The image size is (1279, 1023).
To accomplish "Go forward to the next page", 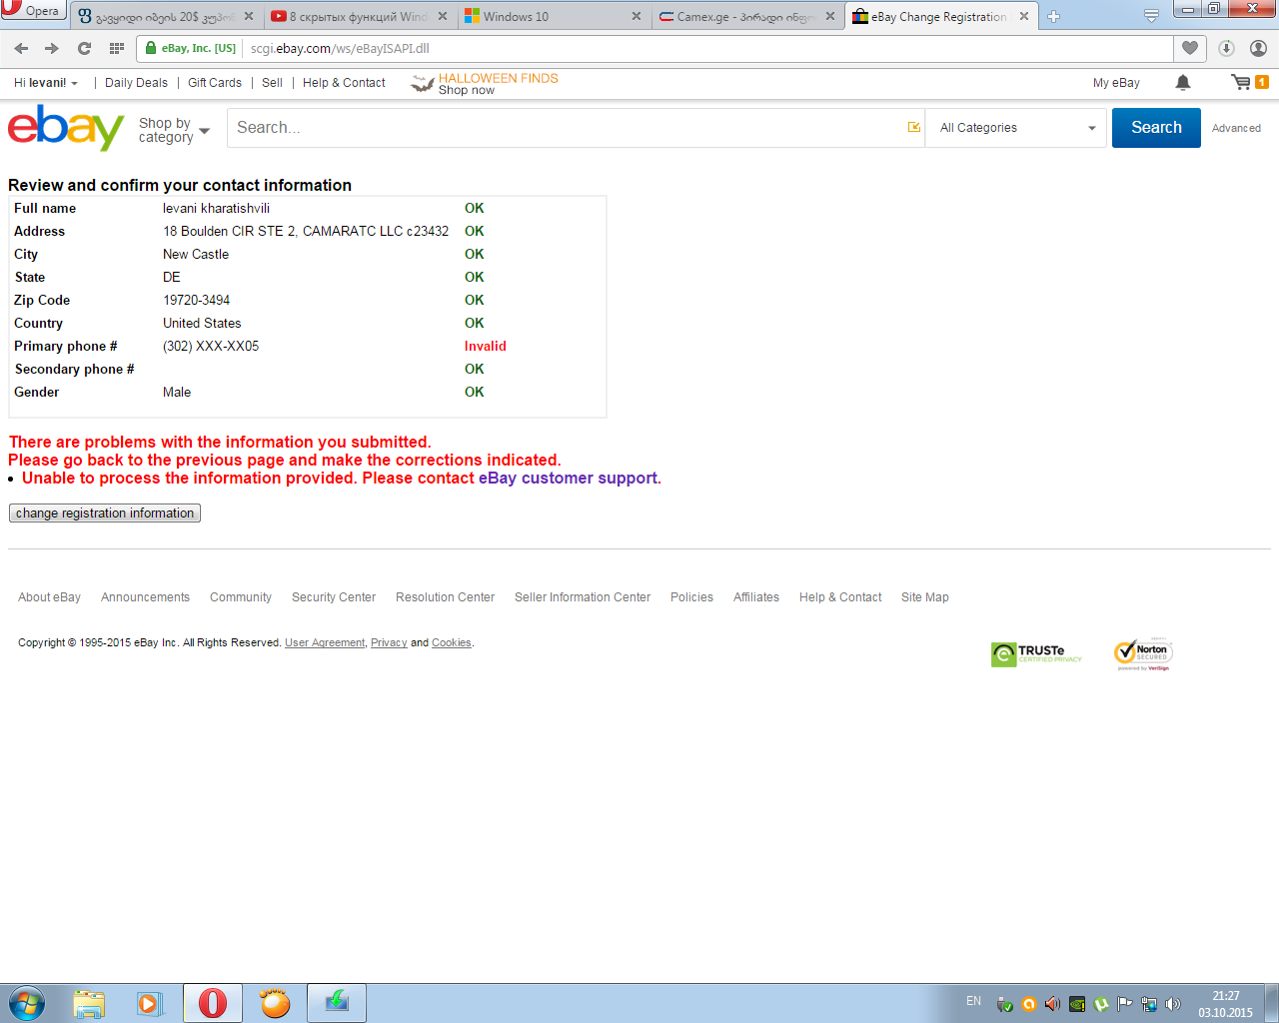I will click(x=52, y=48).
